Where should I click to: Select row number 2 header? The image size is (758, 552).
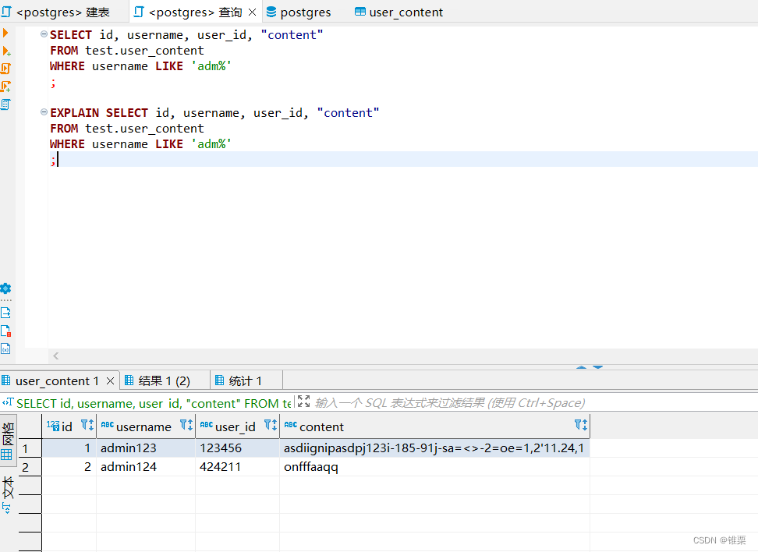pyautogui.click(x=30, y=467)
